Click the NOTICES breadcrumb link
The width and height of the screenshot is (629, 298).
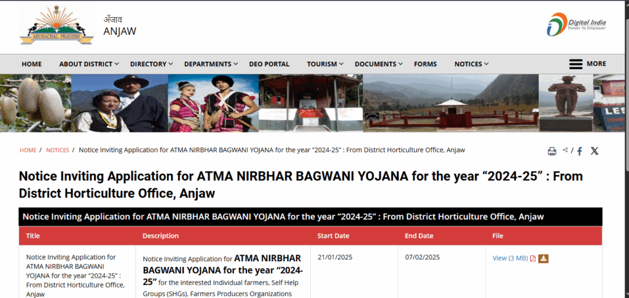[58, 150]
